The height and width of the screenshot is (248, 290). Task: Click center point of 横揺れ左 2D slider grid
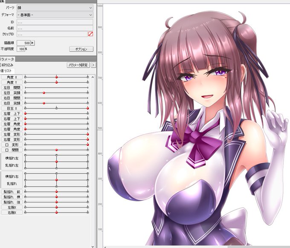point(57,161)
